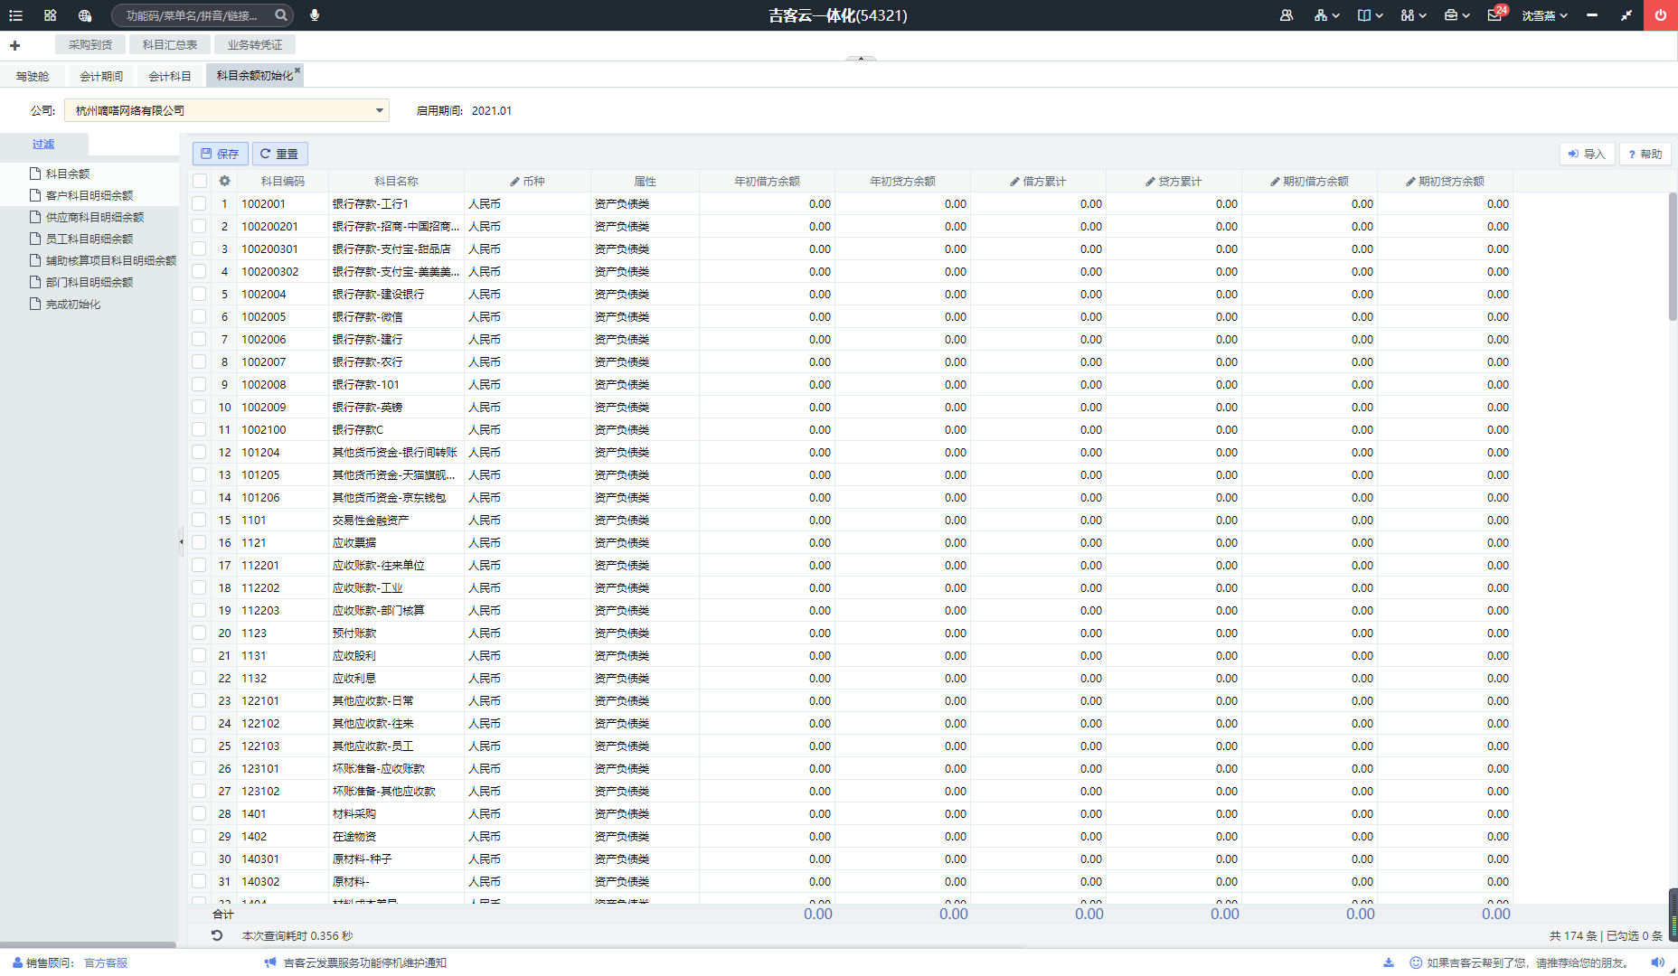Viewport: 1678px width, 976px height.
Task: Open the 公司 company dropdown
Action: [227, 110]
